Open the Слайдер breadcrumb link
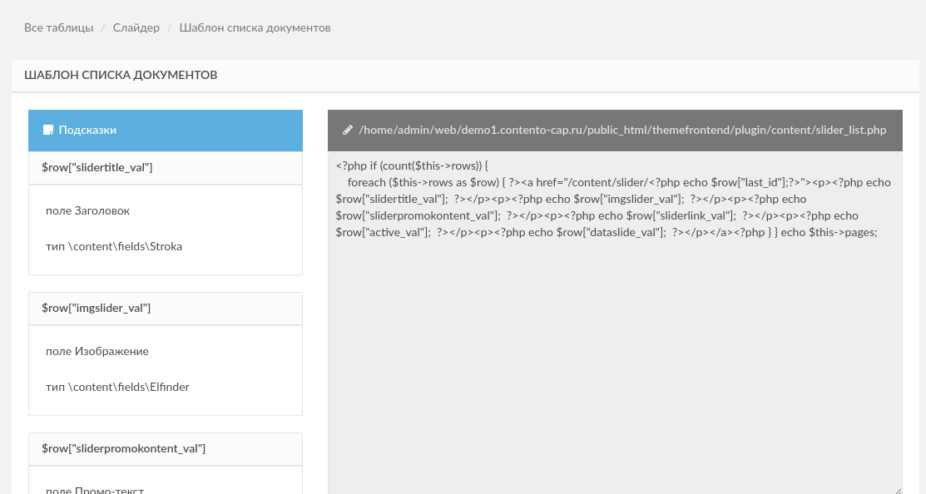This screenshot has width=926, height=494. [x=136, y=27]
